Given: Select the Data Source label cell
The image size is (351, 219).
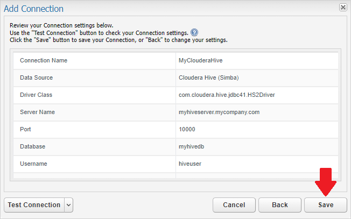Looking at the screenshot, I should pyautogui.click(x=94, y=77).
